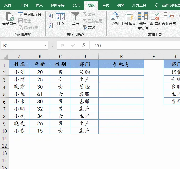This screenshot has height=169, width=180.
Task: Open the custom Sort (排序) dialog
Action: tap(61, 19)
